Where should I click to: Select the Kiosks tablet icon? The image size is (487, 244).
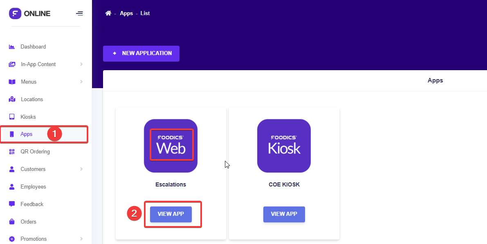(x=12, y=117)
